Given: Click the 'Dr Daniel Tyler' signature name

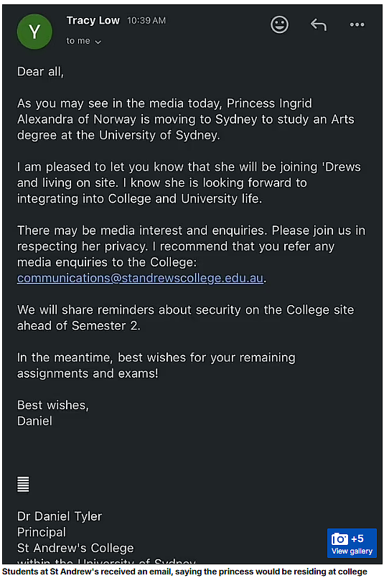Looking at the screenshot, I should 60,516.
